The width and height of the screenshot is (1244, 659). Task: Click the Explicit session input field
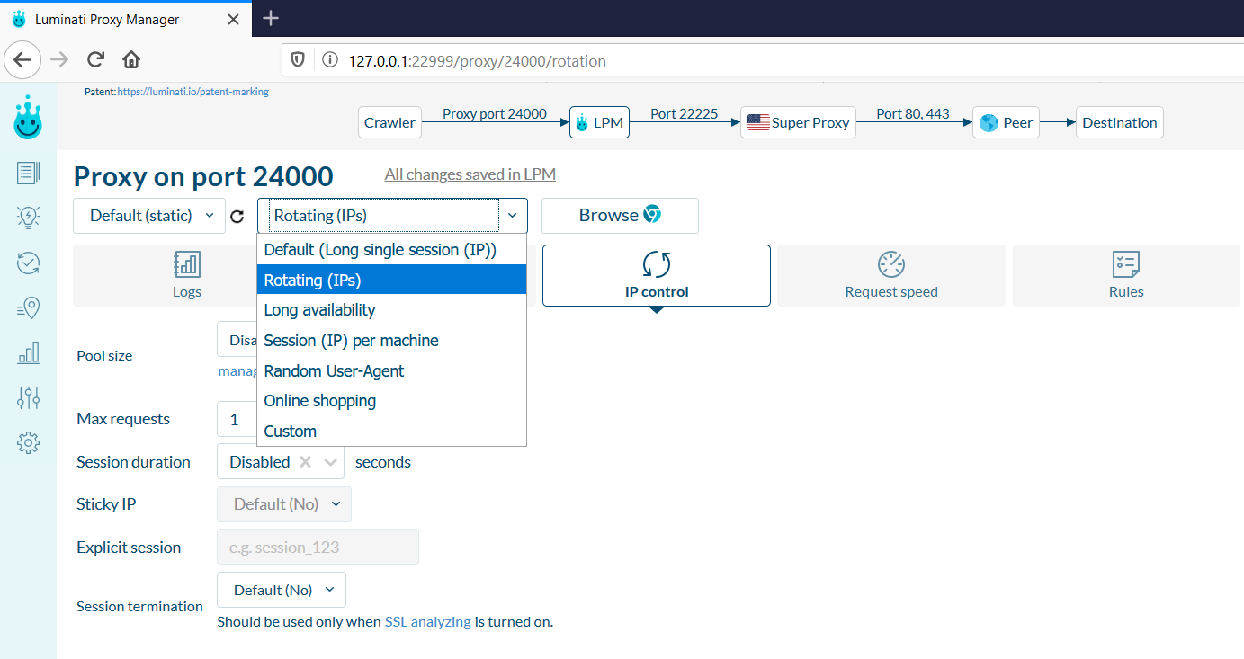318,547
